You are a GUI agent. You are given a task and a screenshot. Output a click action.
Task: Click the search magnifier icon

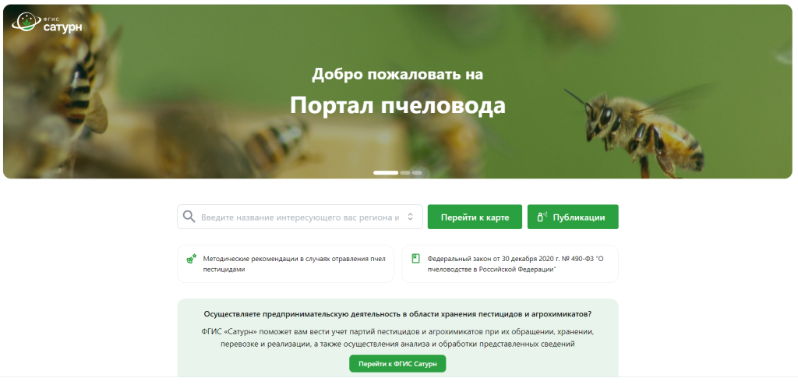click(189, 217)
